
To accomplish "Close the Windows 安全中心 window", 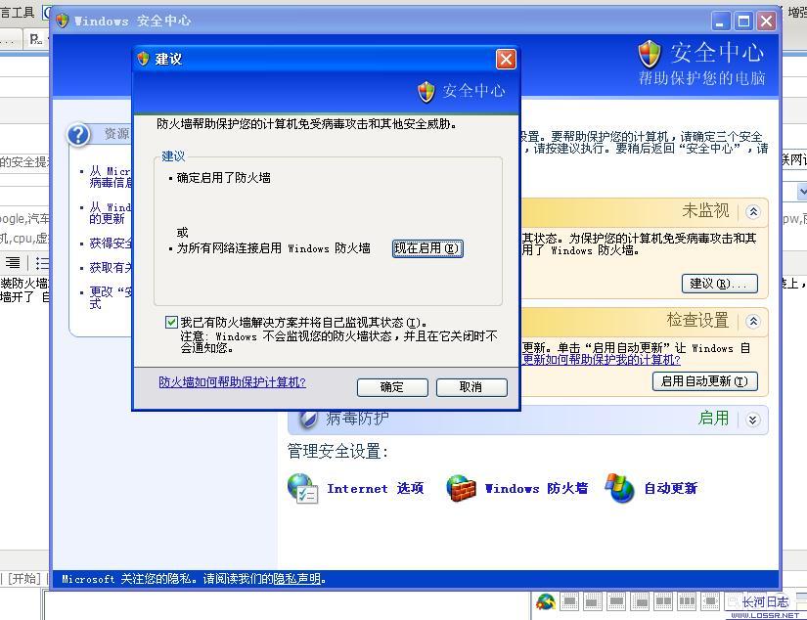I will coord(767,22).
